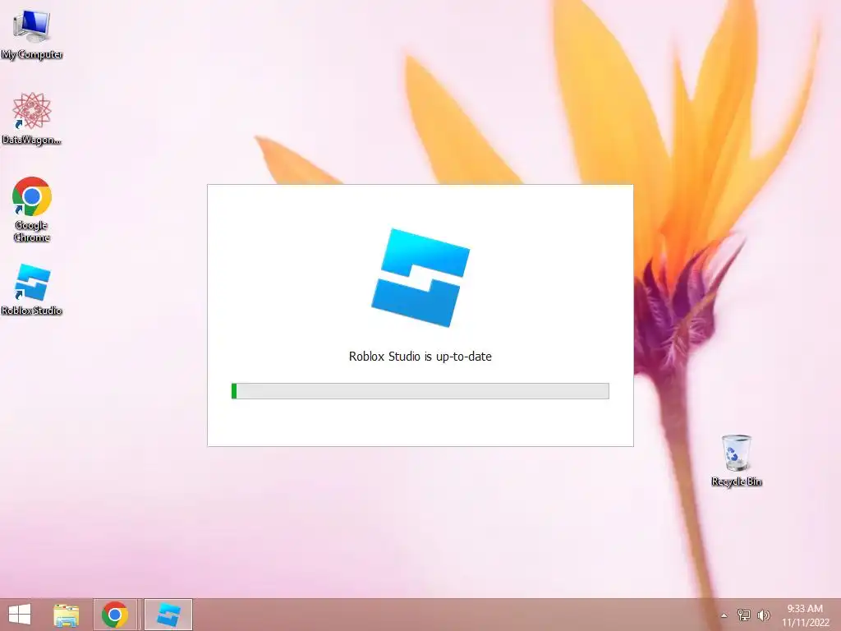Viewport: 841px width, 631px height.
Task: Open the Windows Start button
Action: point(20,615)
